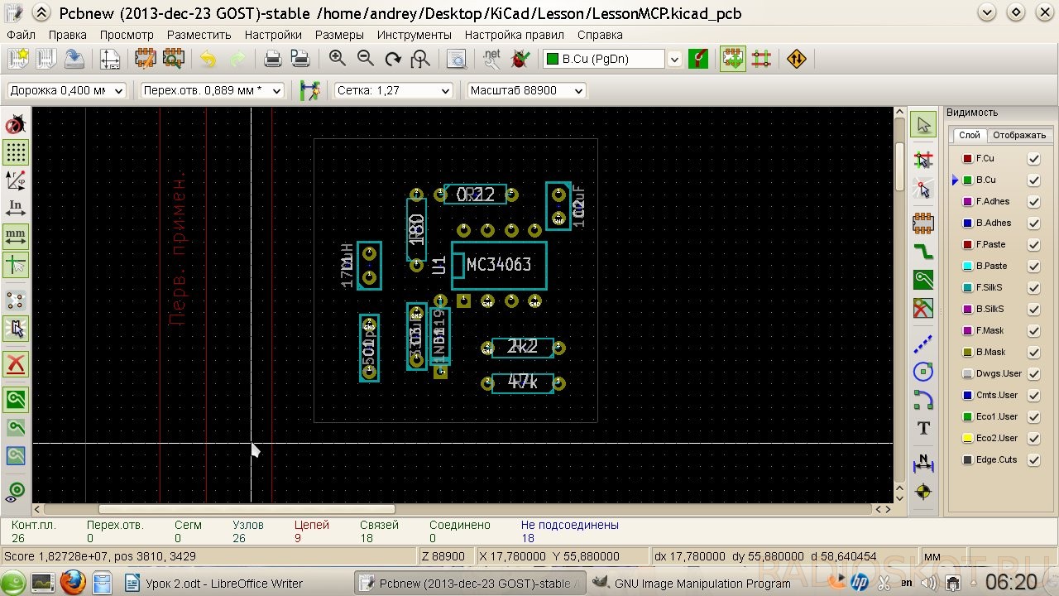Click the Zoom Out magnifier icon

[365, 59]
